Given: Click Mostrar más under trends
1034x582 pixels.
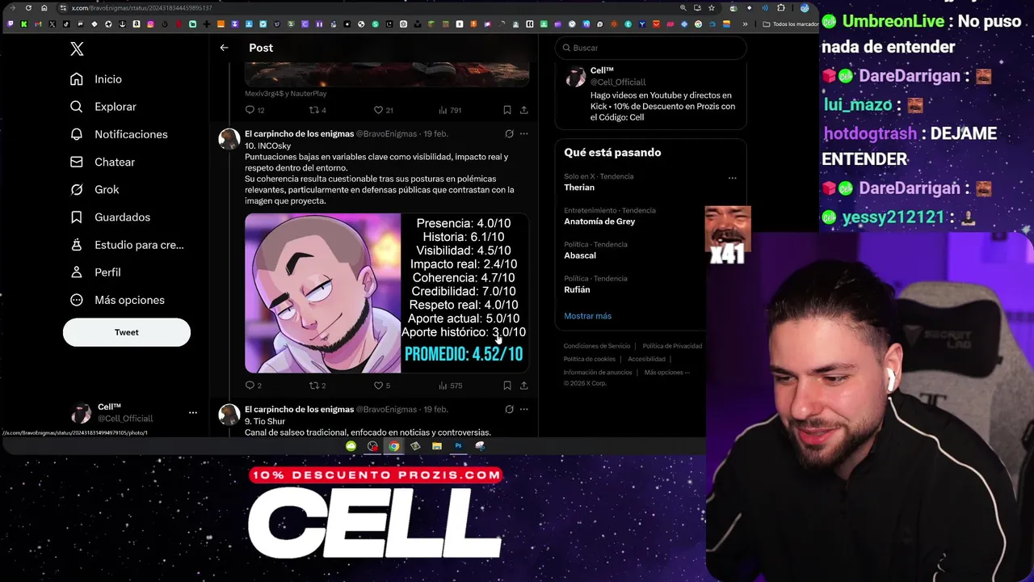Looking at the screenshot, I should 587,316.
